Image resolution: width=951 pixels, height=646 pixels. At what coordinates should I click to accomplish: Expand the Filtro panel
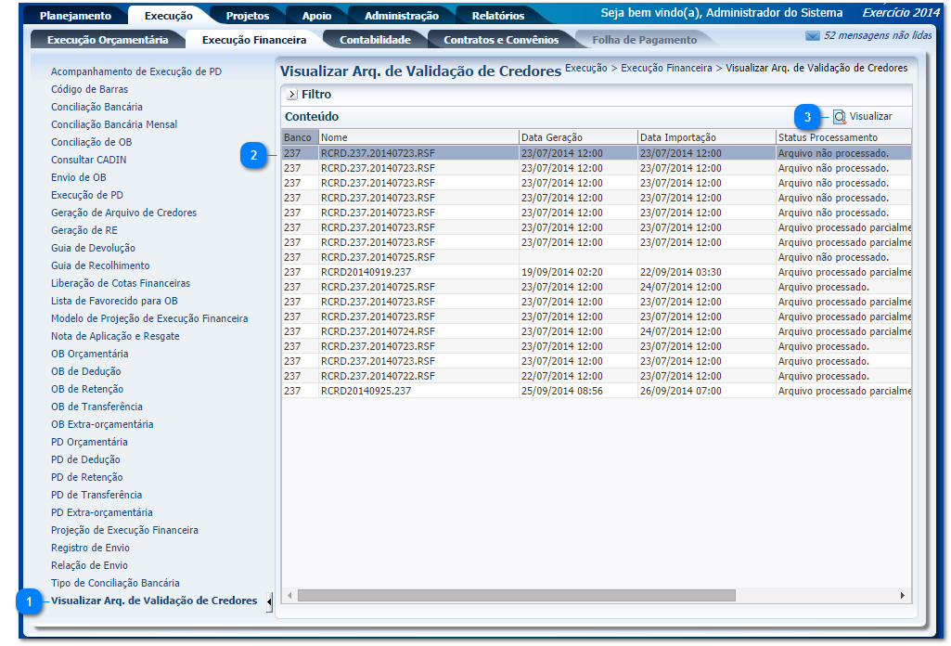tap(291, 95)
